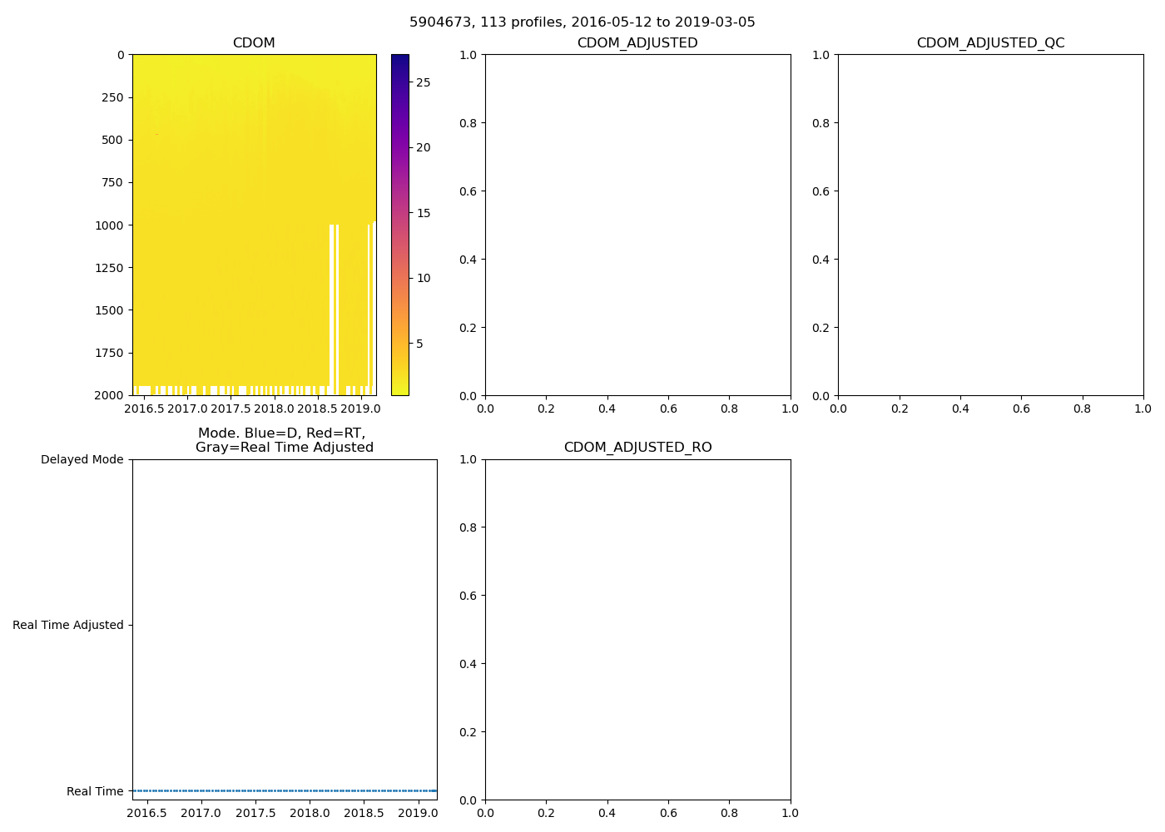
Task: Click the Mode plot title text
Action: (284, 440)
